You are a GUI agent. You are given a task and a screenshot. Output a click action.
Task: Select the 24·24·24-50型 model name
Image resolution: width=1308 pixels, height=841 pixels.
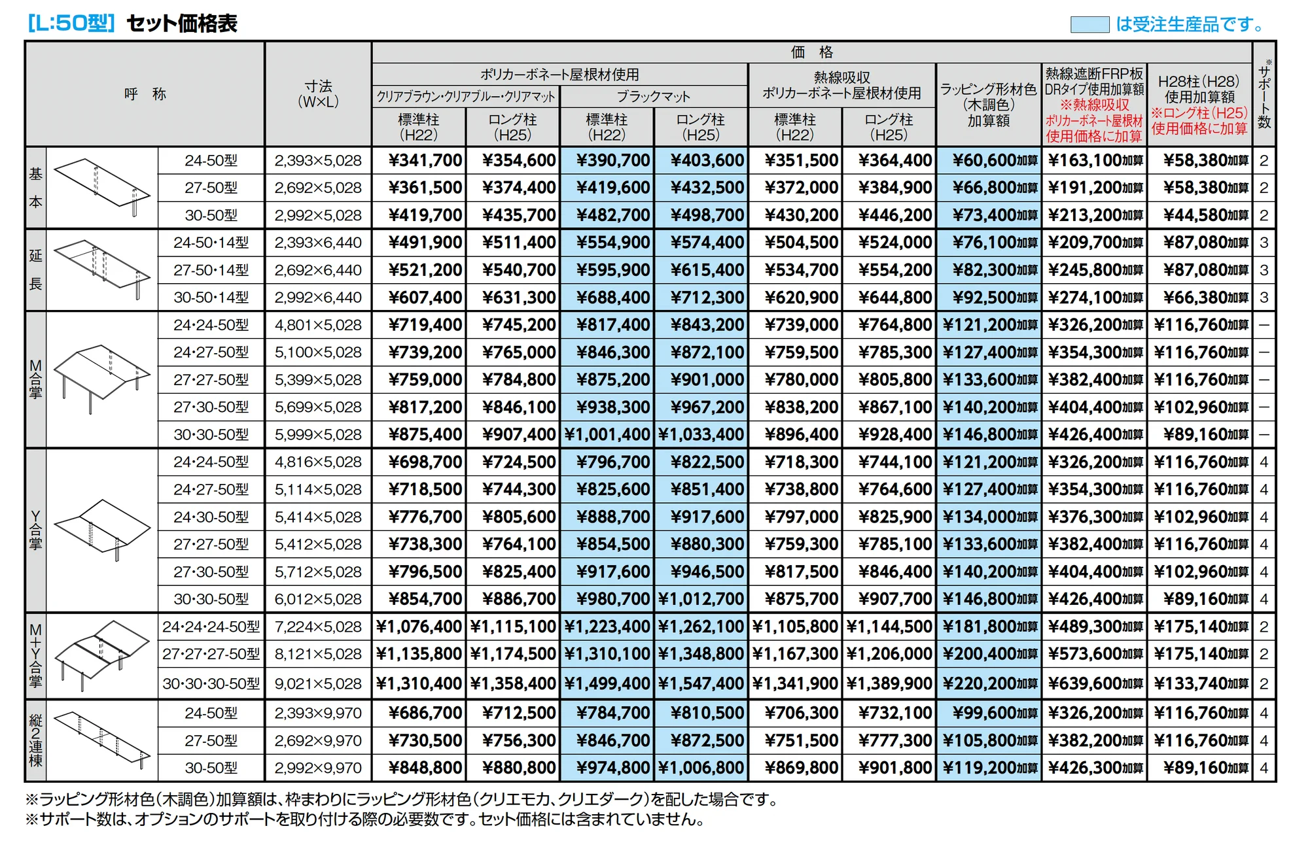(211, 626)
